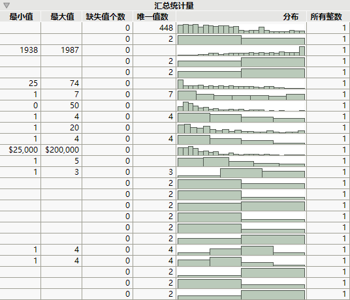Open distribution histogram in the $25,000 row
Viewport: 350px width, 300px height.
(x=242, y=150)
